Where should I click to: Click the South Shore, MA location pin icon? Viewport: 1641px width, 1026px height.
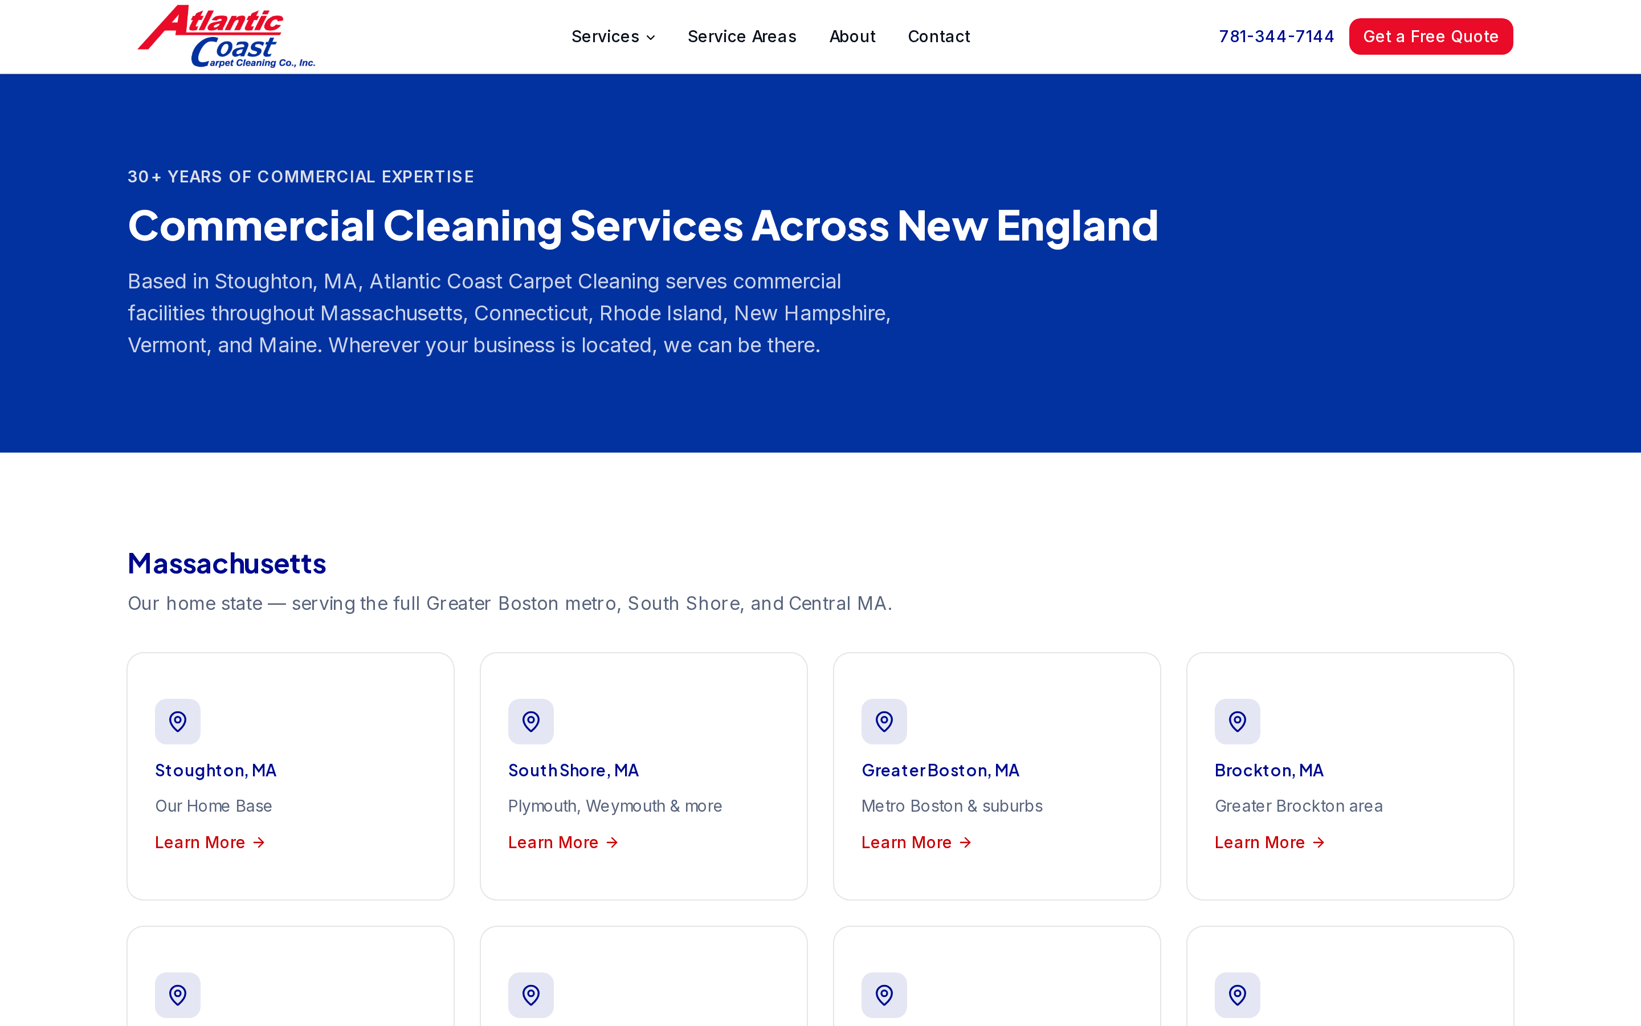pos(531,721)
